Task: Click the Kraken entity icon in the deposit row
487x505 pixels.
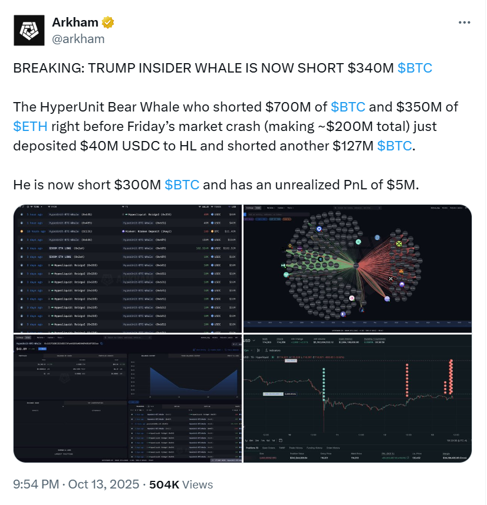Action: pos(123,231)
